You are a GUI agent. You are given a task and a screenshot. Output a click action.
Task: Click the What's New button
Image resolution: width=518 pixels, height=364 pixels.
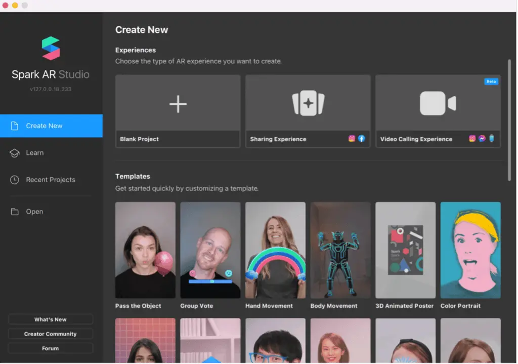(50, 319)
